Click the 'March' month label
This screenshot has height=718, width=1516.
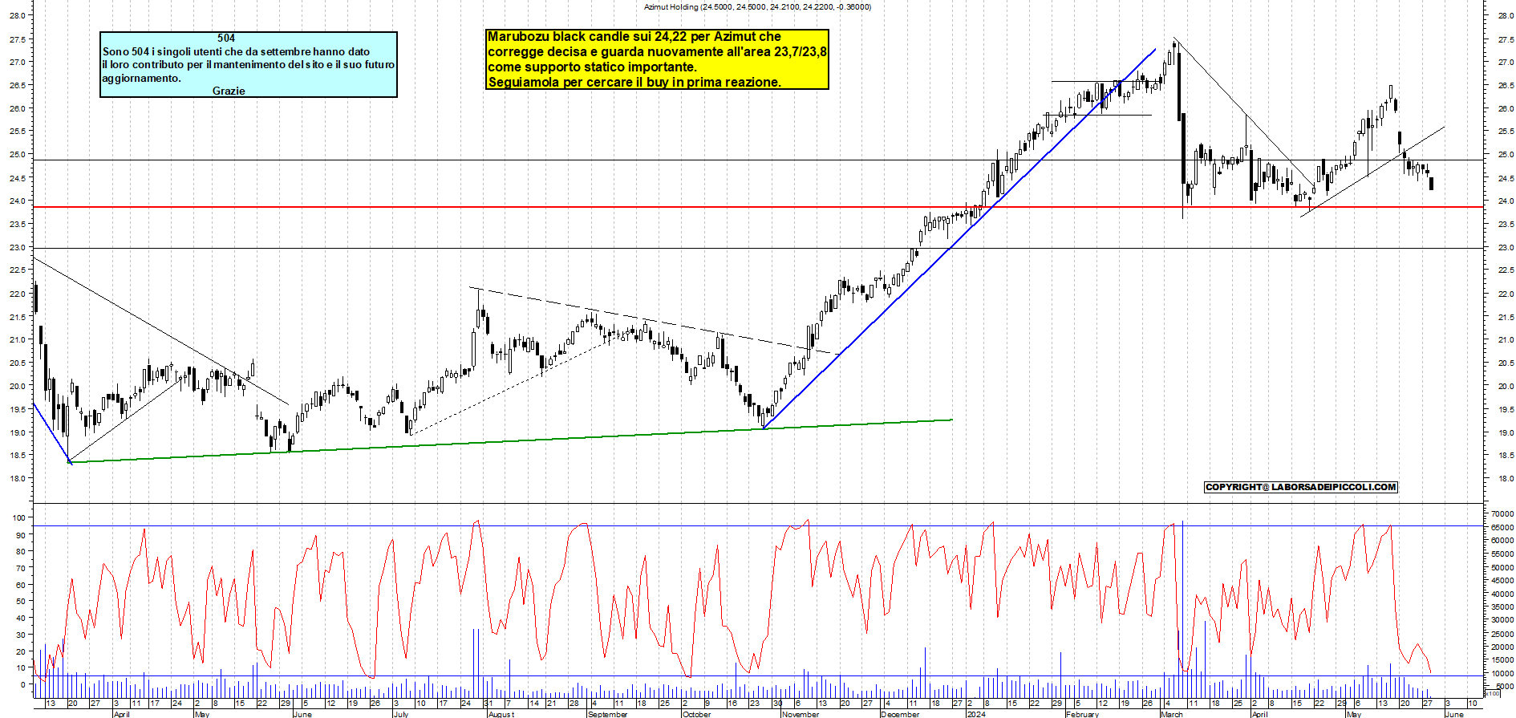coord(1172,714)
